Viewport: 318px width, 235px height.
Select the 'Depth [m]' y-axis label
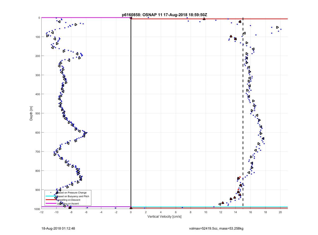(31, 113)
